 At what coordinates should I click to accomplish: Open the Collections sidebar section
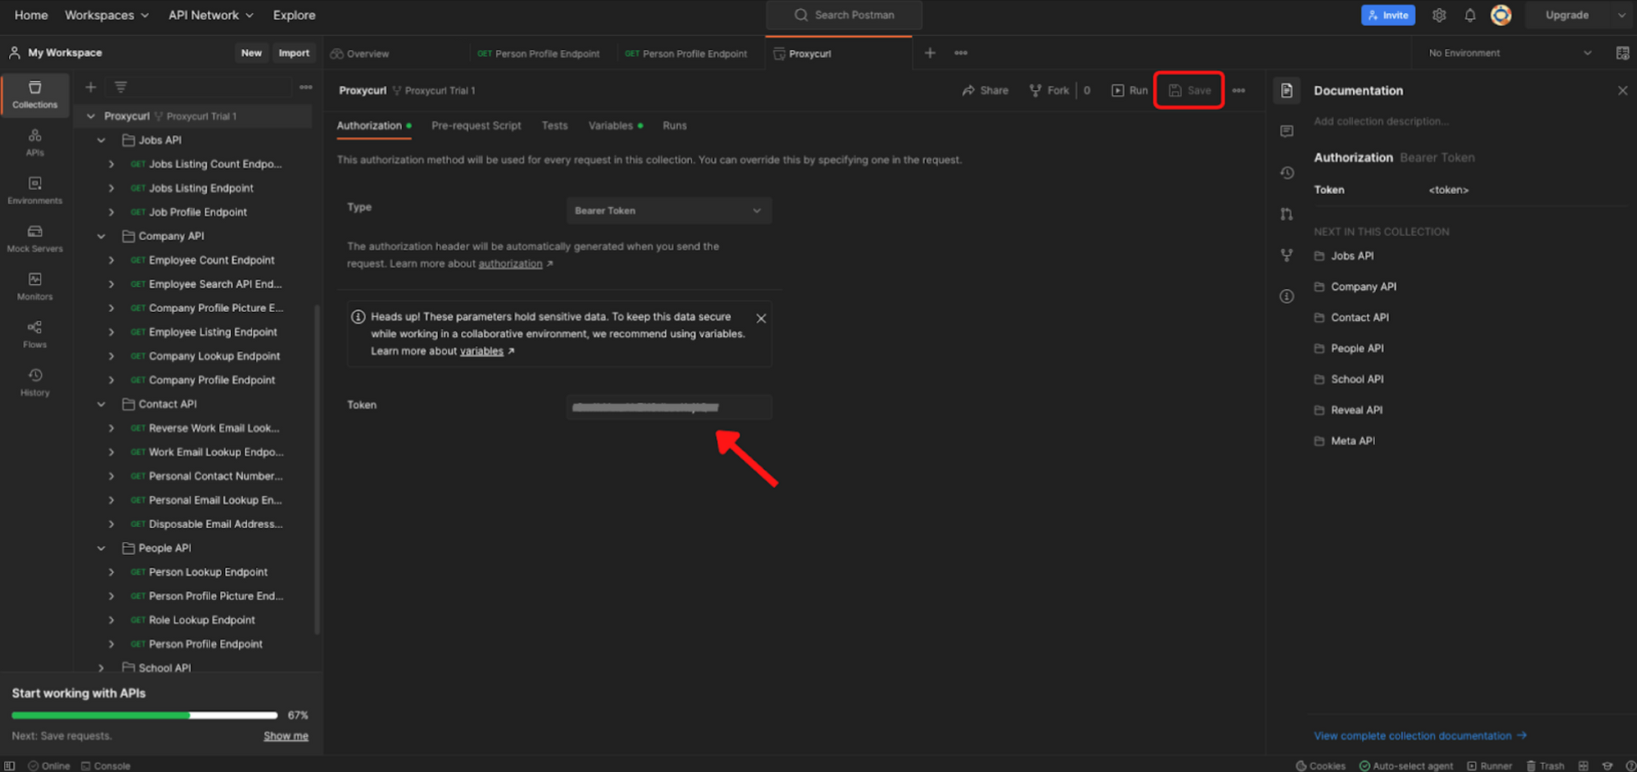click(35, 94)
